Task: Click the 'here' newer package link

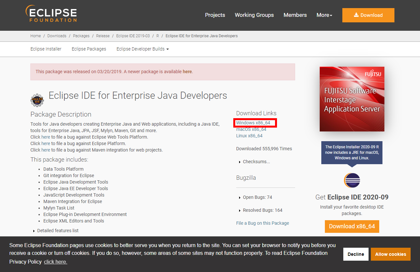Action: pos(187,72)
